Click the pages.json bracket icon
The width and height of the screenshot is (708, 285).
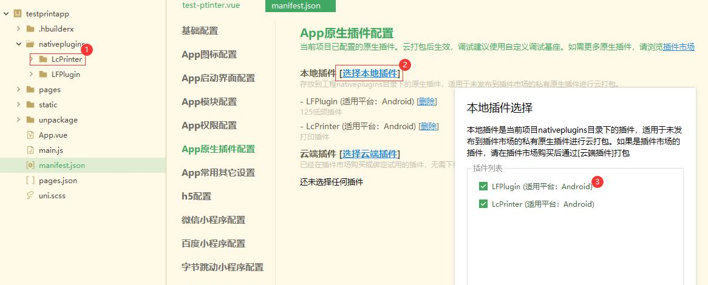[x=30, y=180]
